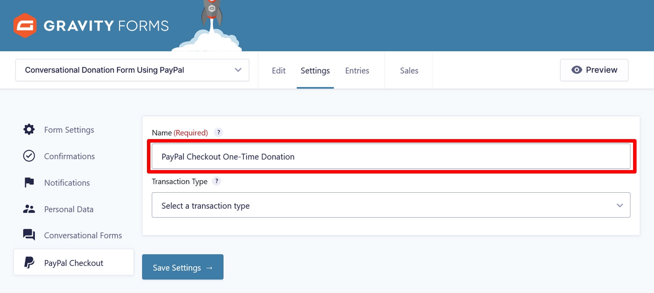This screenshot has height=293, width=654.
Task: Focus the Name input field
Action: (x=391, y=156)
